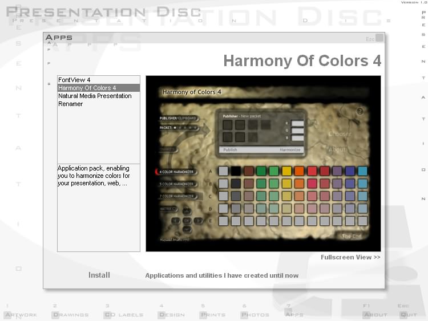Go to the Prints section
The height and width of the screenshot is (321, 428).
click(213, 315)
